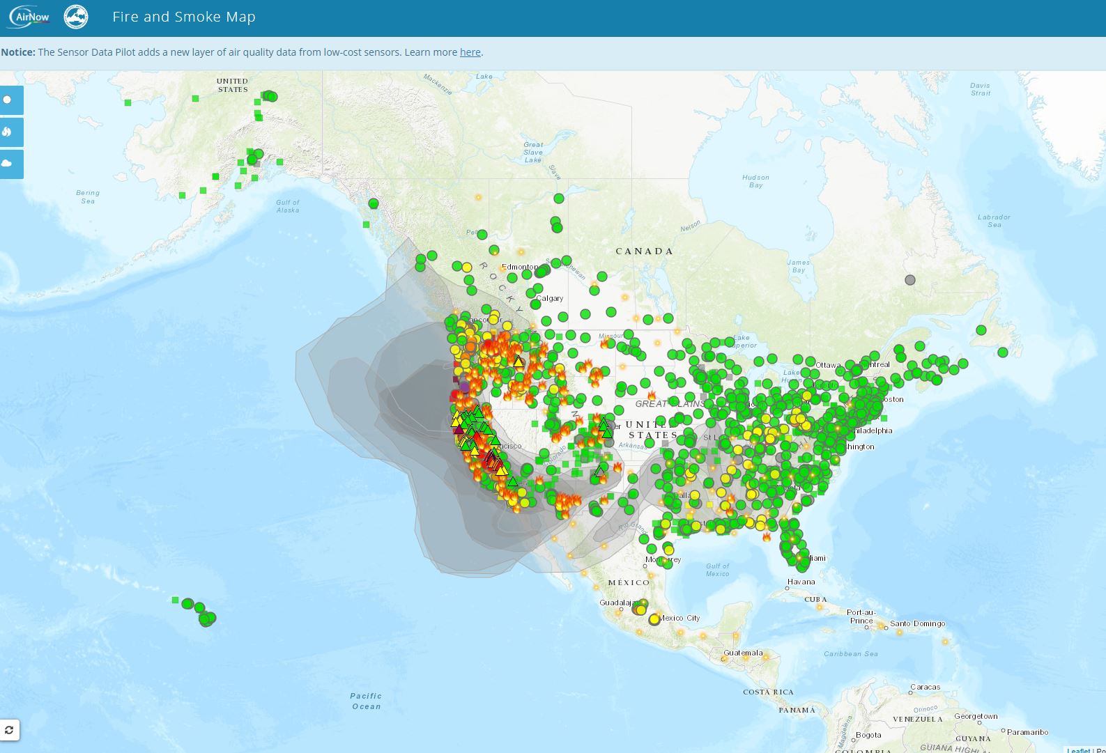Select the easternmost green monitor in Newfoundland

tap(1003, 352)
